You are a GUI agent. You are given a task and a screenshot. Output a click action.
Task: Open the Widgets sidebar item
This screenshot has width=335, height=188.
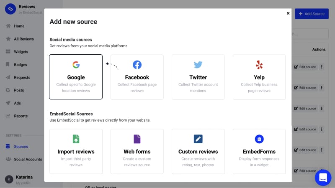tap(21, 51)
